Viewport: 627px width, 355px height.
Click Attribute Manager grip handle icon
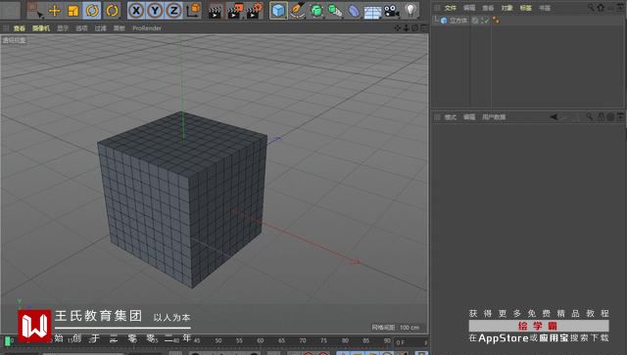pyautogui.click(x=437, y=117)
